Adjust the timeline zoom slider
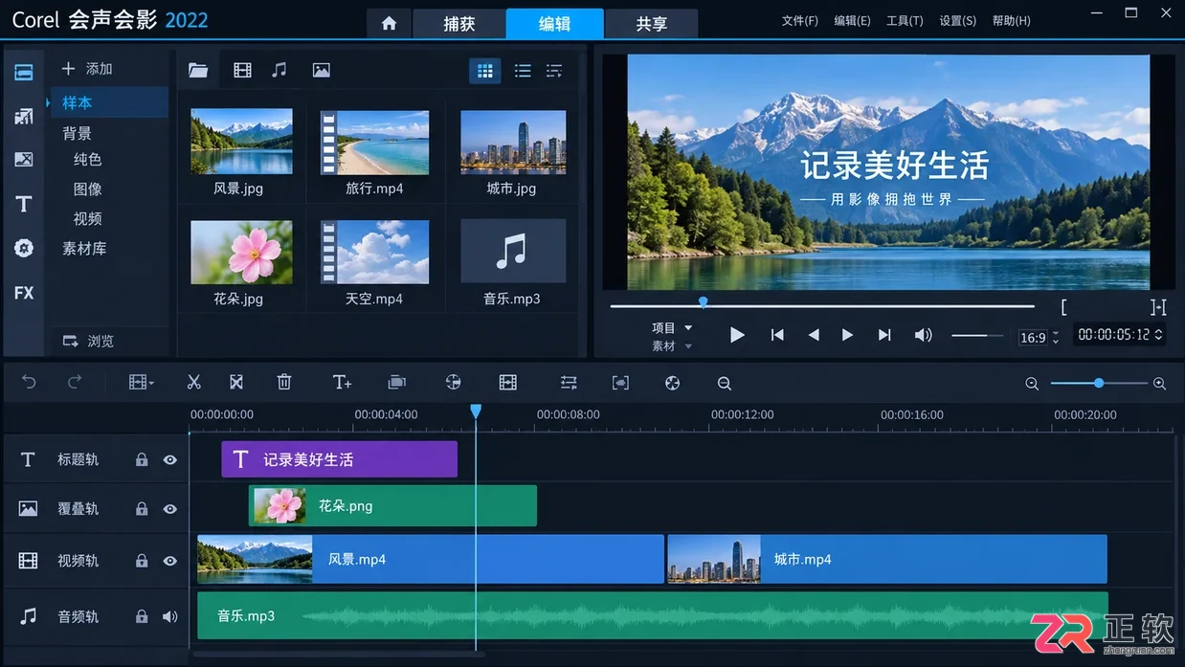1185x667 pixels. [x=1099, y=383]
